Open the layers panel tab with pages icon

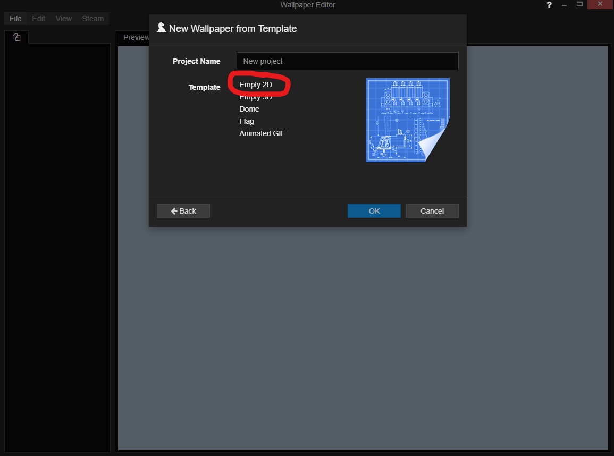tap(16, 37)
